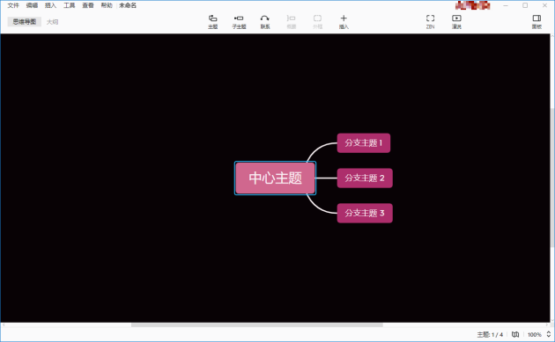
Task: Open the 查看 menu
Action: 88,5
